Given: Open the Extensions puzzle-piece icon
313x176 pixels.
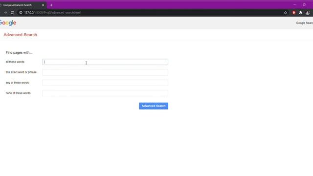Looking at the screenshot, I should [301, 13].
